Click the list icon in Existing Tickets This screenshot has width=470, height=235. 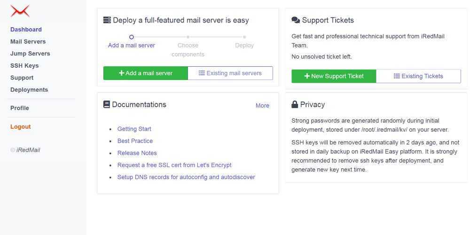tap(397, 76)
